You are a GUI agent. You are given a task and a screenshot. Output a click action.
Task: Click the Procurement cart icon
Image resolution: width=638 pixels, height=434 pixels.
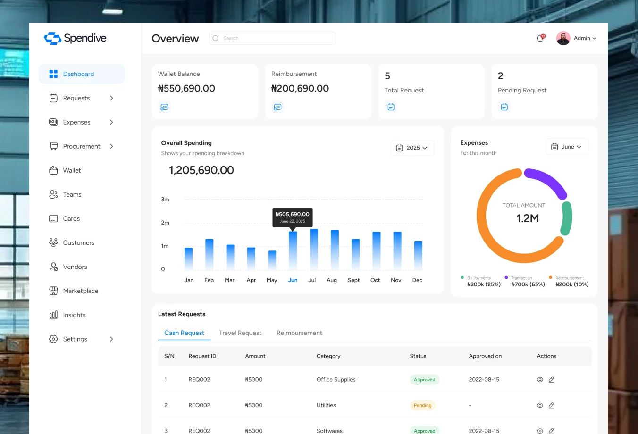coord(53,146)
